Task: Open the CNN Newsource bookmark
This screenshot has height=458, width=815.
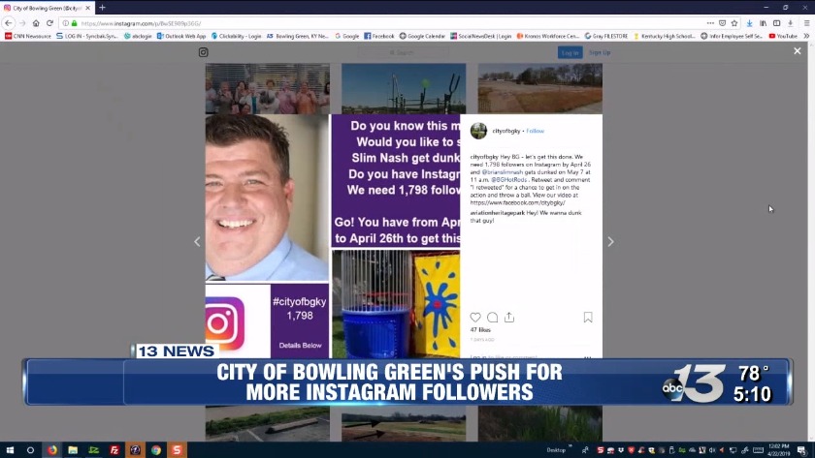Action: [29, 36]
